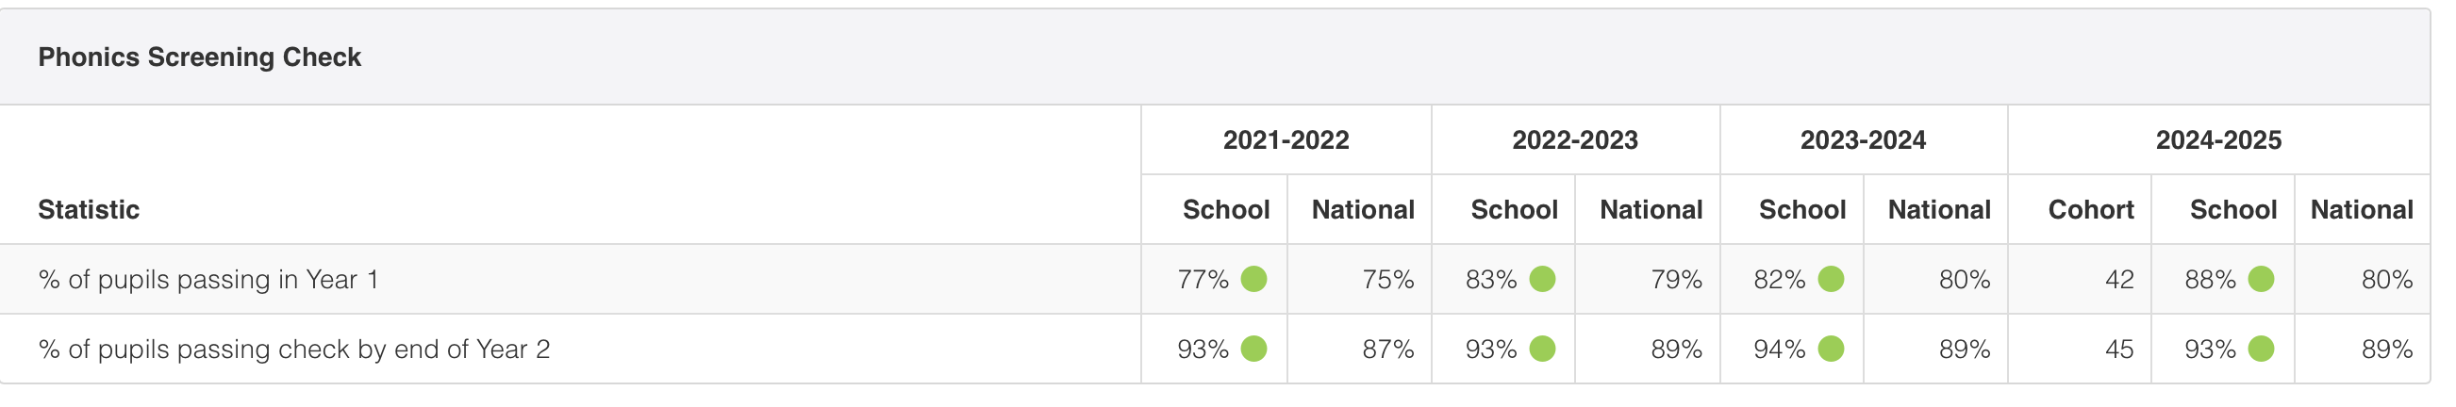2456x407 pixels.
Task: Select the 2022-2023 year column header
Action: [1574, 140]
